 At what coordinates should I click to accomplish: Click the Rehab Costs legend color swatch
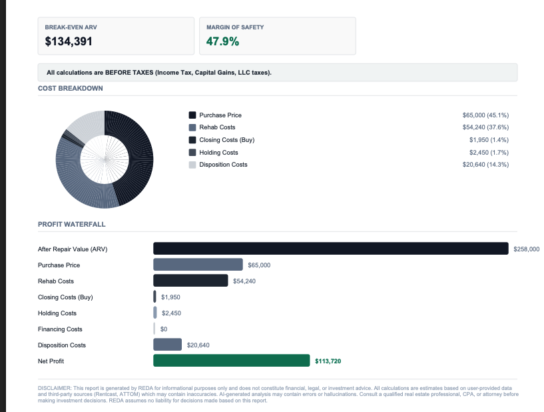click(192, 127)
